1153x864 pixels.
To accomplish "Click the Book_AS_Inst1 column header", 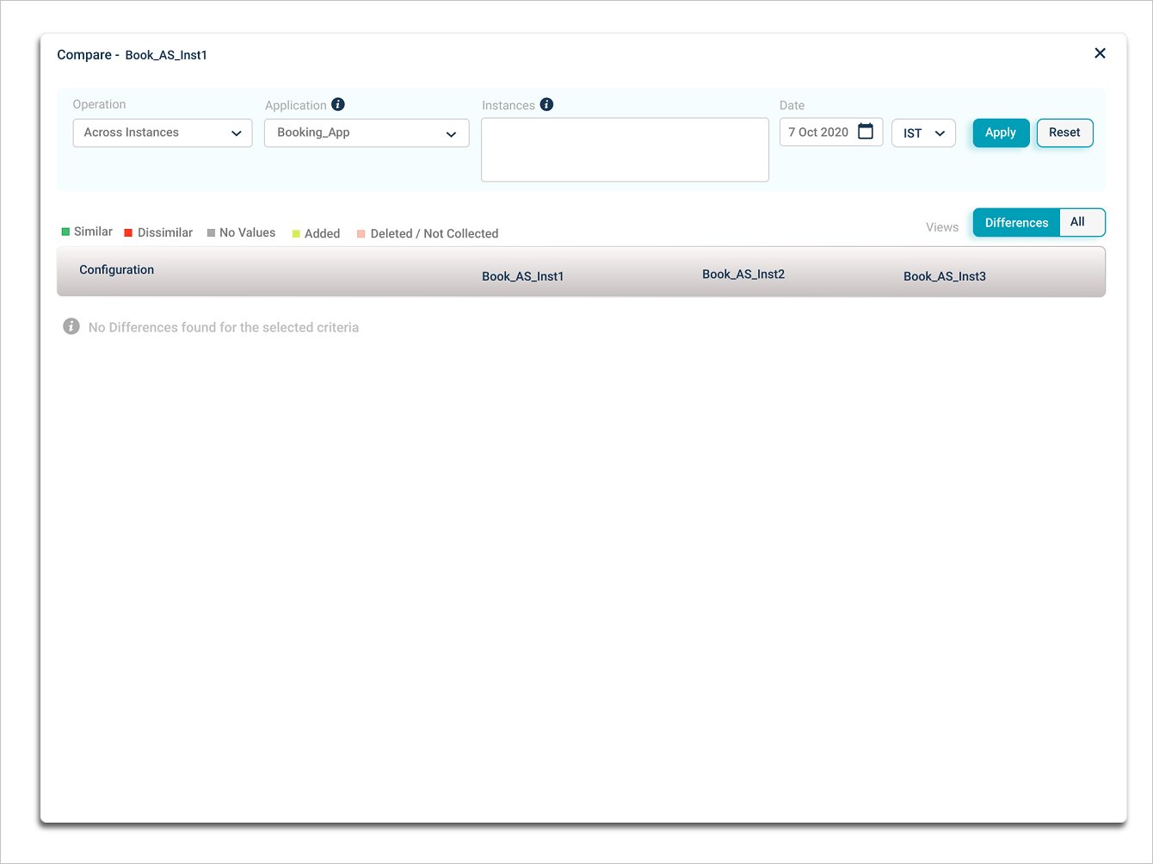I will [x=523, y=276].
